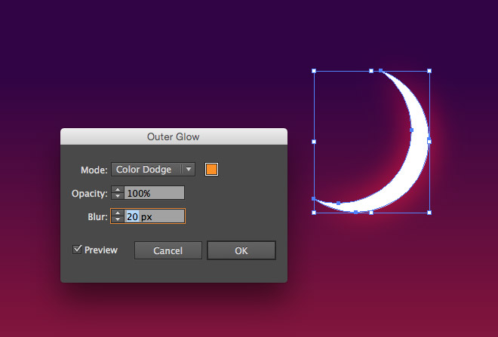Click the moon's top tip anchor point
Viewport: 498px width, 337px height.
[380, 70]
